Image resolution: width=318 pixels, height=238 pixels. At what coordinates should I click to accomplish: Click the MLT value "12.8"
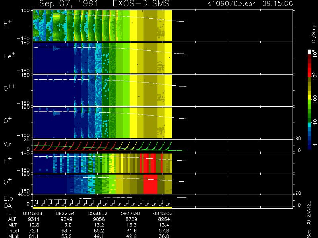pyautogui.click(x=34, y=225)
